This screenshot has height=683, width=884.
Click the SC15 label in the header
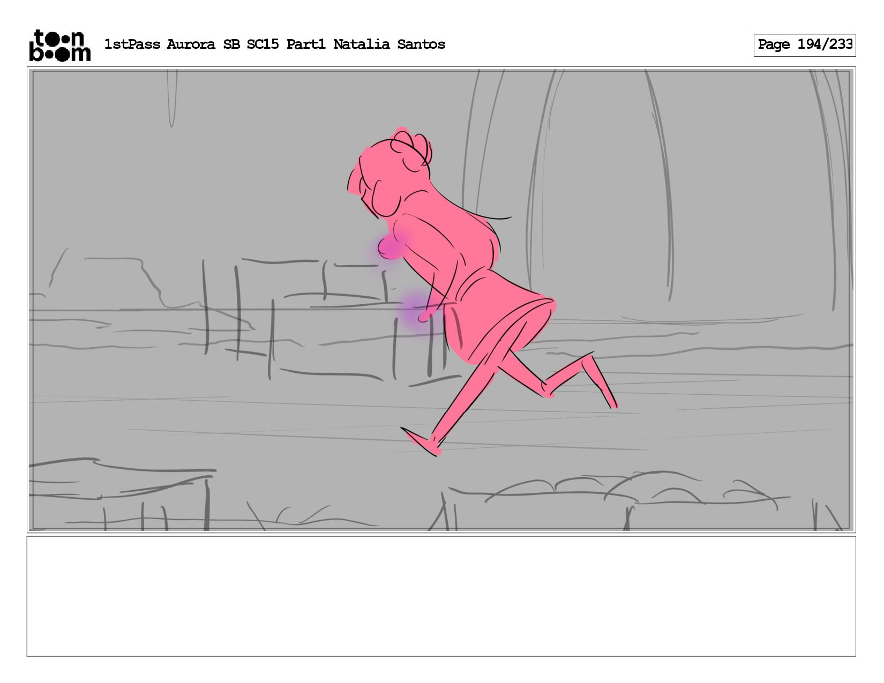click(263, 44)
